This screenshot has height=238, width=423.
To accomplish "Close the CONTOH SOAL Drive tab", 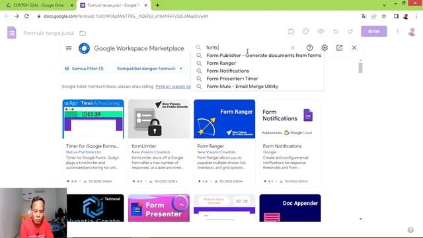I will point(72,5).
